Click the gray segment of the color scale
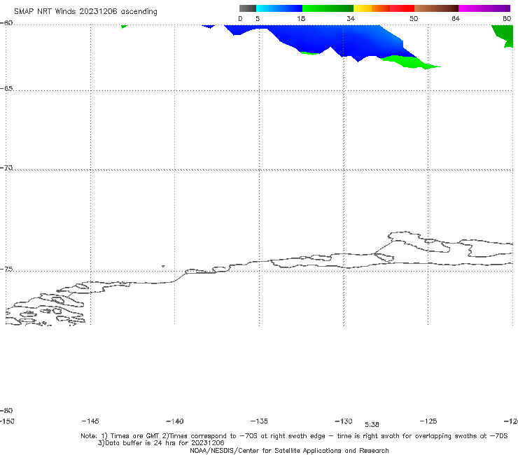518x455 pixels. (248, 8)
